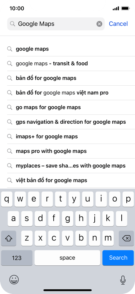Tap magnifier icon in search field
135x294 pixels.
[x=12, y=24]
